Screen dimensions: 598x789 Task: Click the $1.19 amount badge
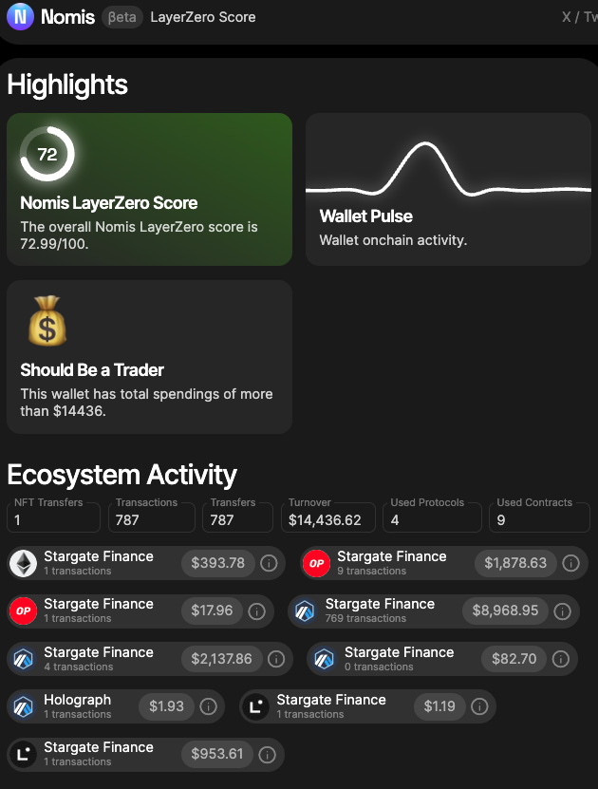(439, 706)
